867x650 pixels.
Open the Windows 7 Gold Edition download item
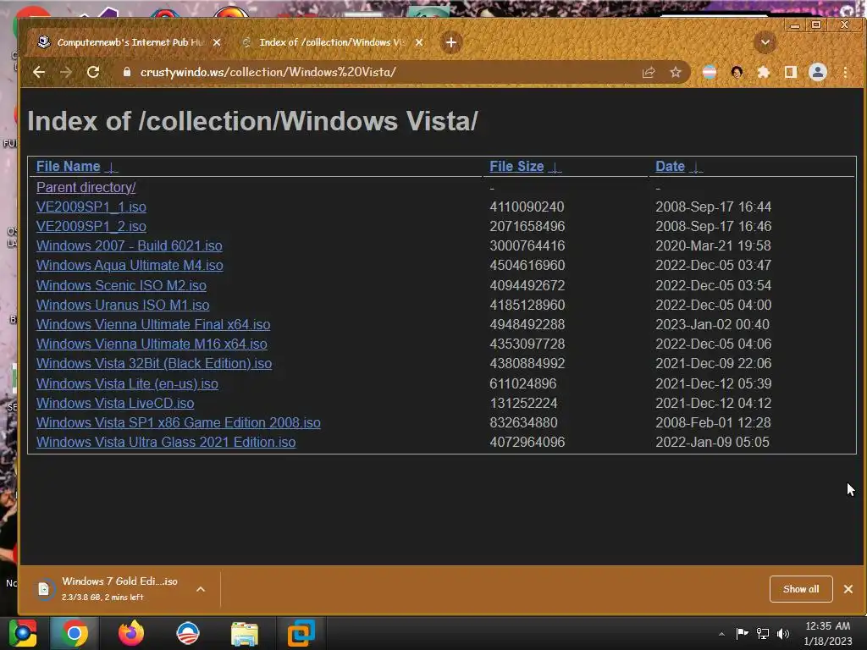point(119,589)
